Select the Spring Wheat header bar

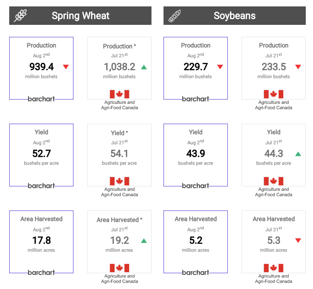click(x=80, y=16)
